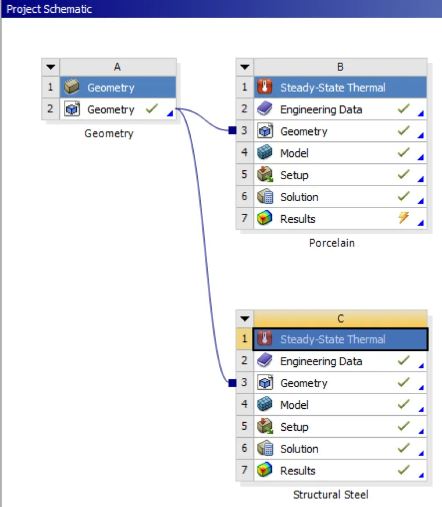
Task: Click the Engineering Data book icon in system C
Action: tap(265, 360)
